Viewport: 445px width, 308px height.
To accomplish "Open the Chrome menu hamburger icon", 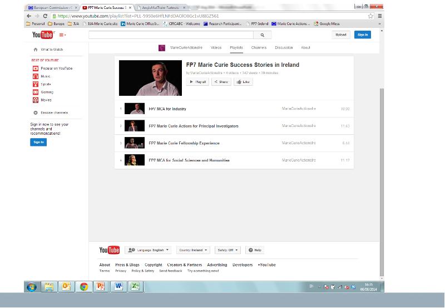I will click(x=380, y=16).
